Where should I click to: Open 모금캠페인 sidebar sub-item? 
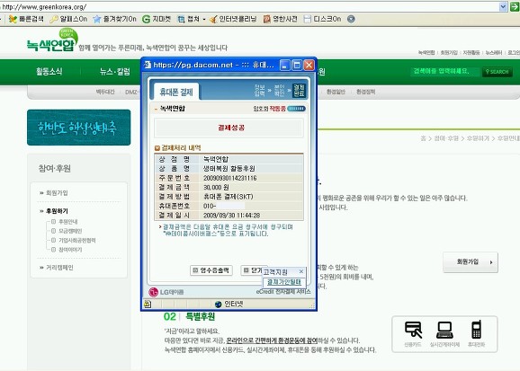click(70, 231)
